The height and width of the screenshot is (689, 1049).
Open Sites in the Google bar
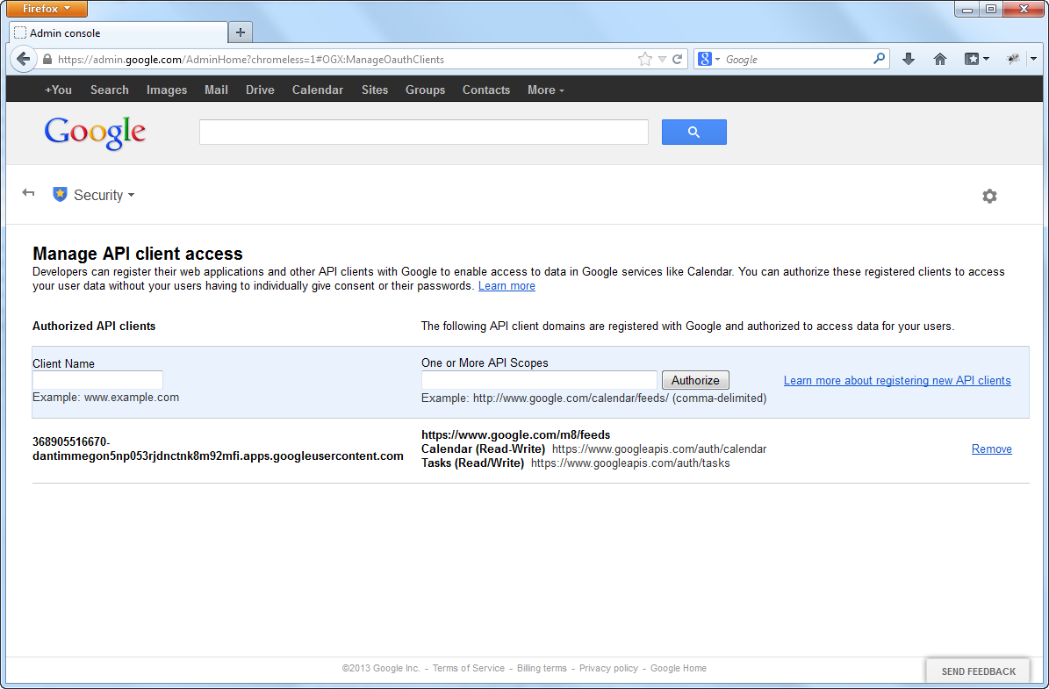coord(375,90)
